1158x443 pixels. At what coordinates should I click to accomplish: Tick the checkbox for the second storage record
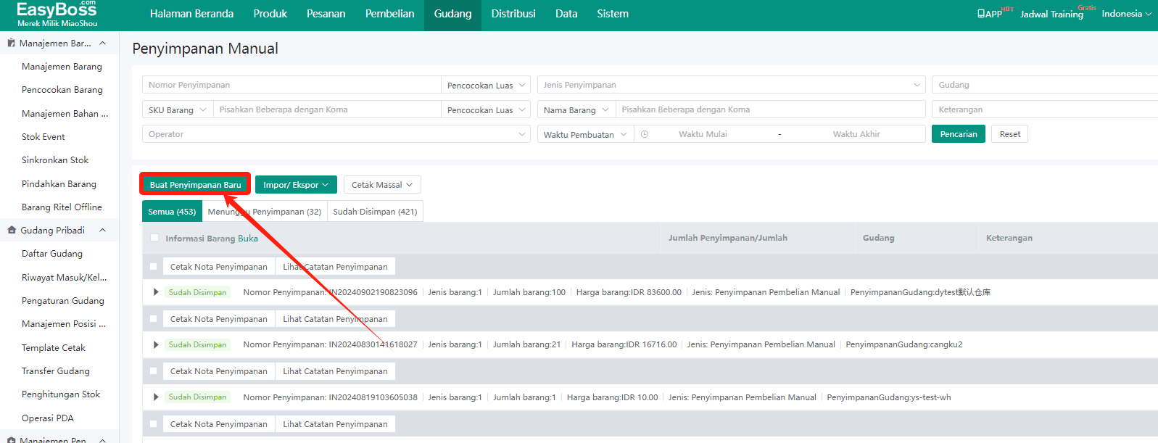click(x=153, y=319)
